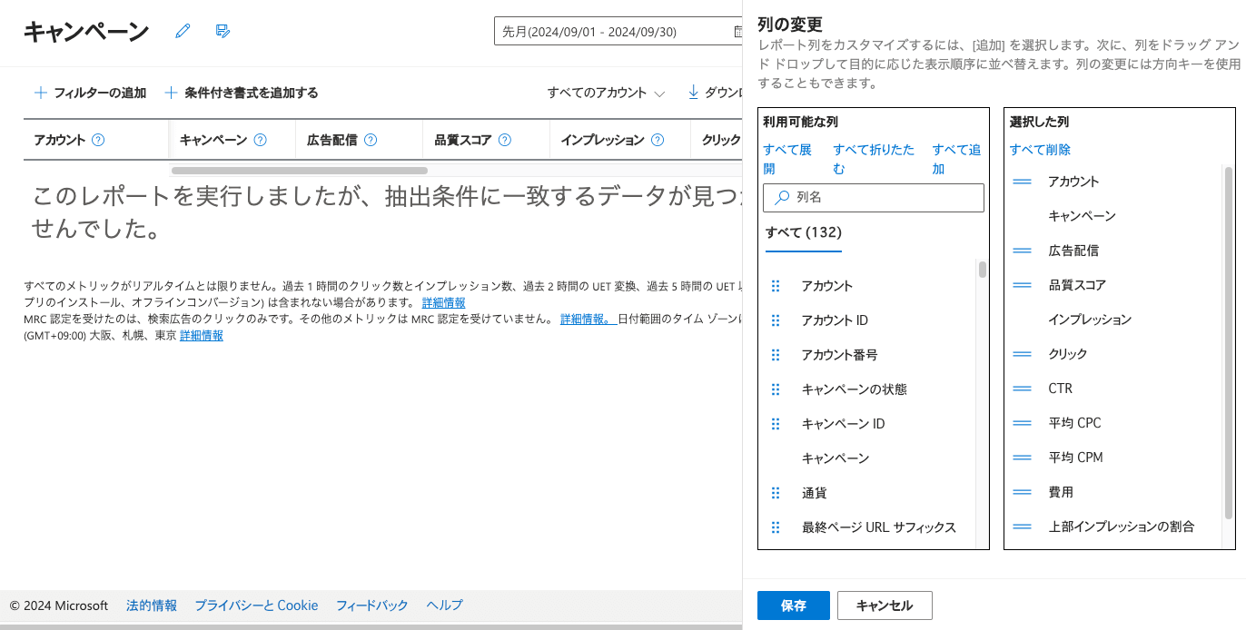
Task: Click drag-dots icon beside キャンペーン ID
Action: (x=776, y=424)
